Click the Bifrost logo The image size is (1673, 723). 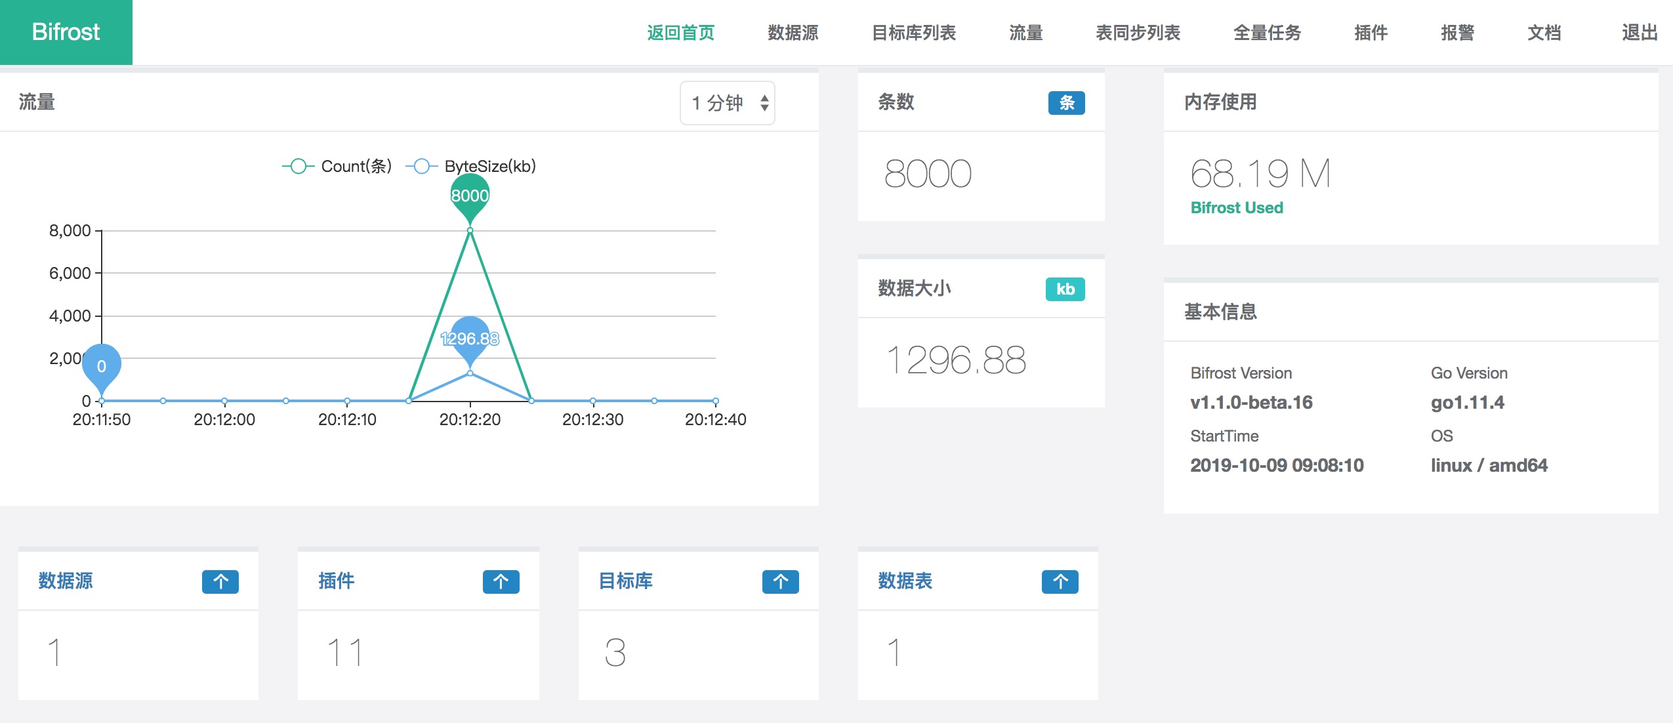(66, 32)
